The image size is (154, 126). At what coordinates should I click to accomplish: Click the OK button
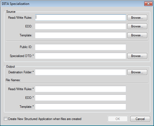pos(118,119)
